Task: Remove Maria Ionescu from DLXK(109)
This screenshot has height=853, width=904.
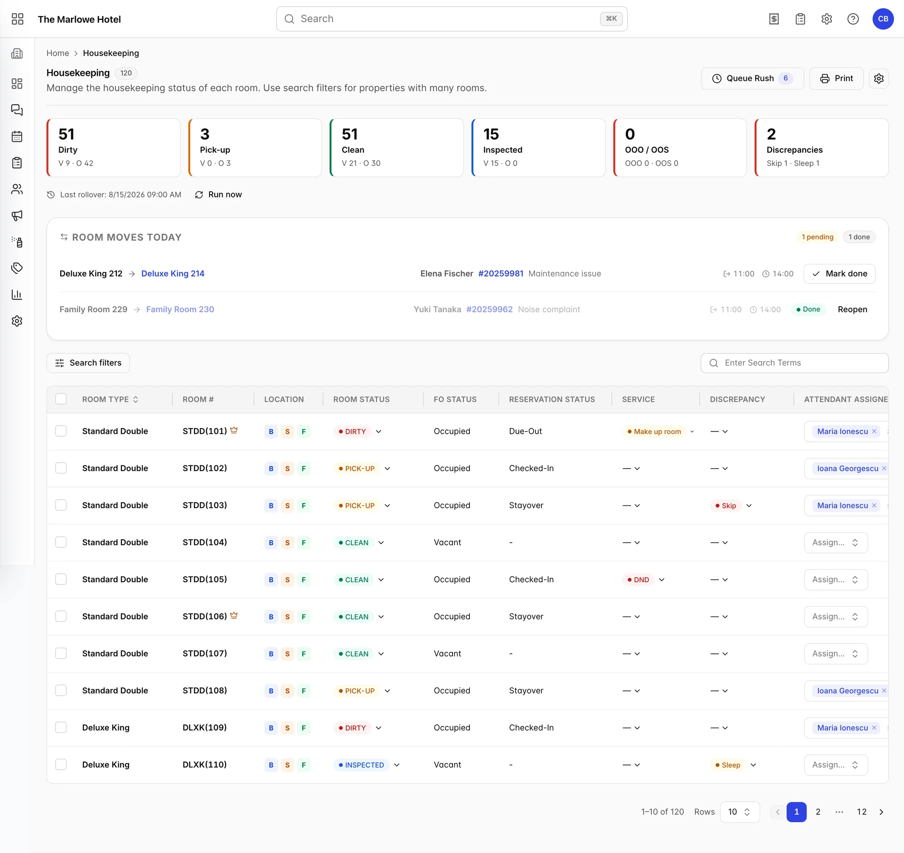Action: click(x=874, y=728)
